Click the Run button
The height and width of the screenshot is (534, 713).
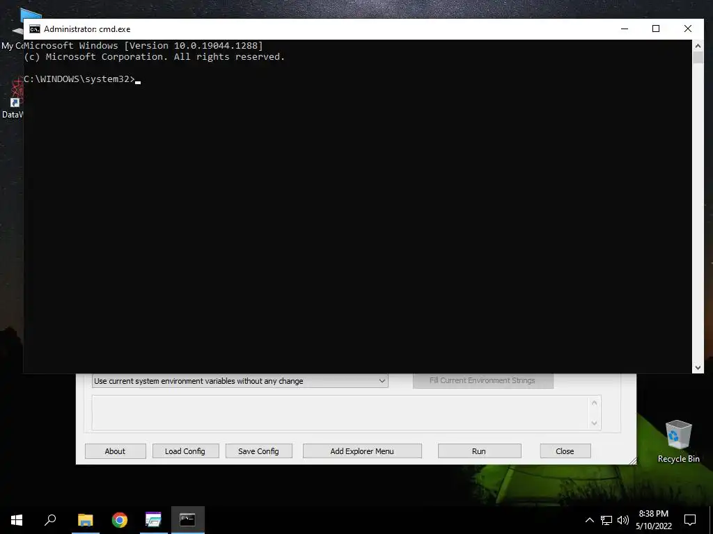click(x=479, y=451)
